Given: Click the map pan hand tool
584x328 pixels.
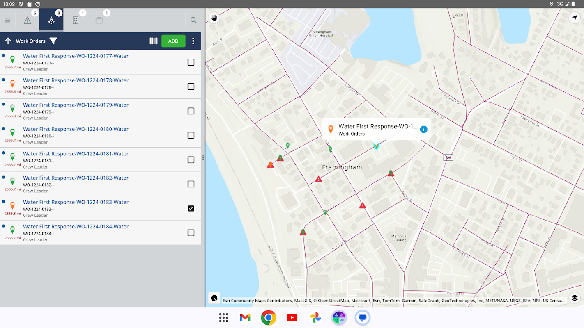Looking at the screenshot, I should [214, 18].
